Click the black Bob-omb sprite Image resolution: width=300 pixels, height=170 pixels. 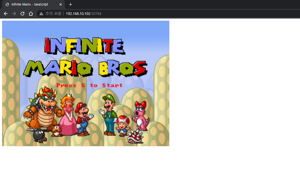click(40, 136)
